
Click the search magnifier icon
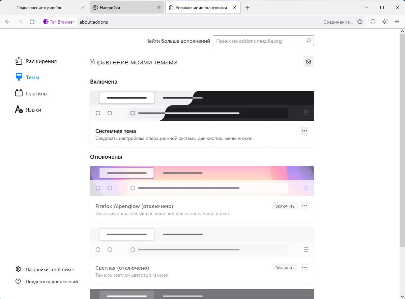coord(309,41)
